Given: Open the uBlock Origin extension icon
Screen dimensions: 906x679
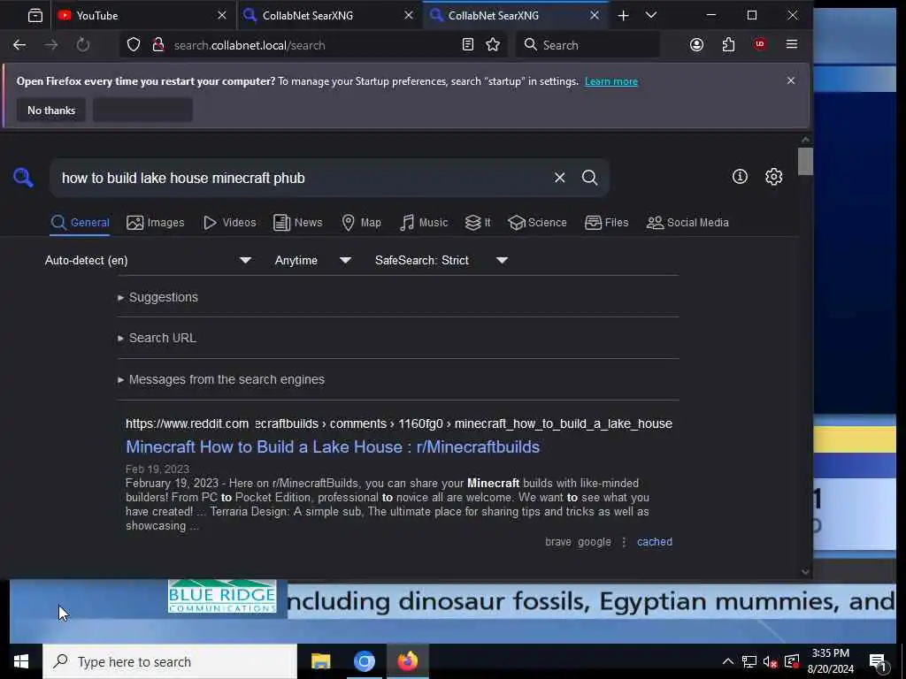Looking at the screenshot, I should (x=760, y=44).
